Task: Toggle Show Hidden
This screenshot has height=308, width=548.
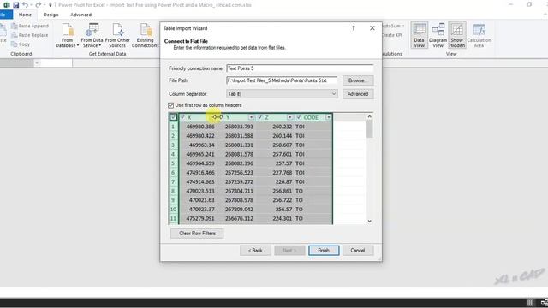Action: point(456,35)
